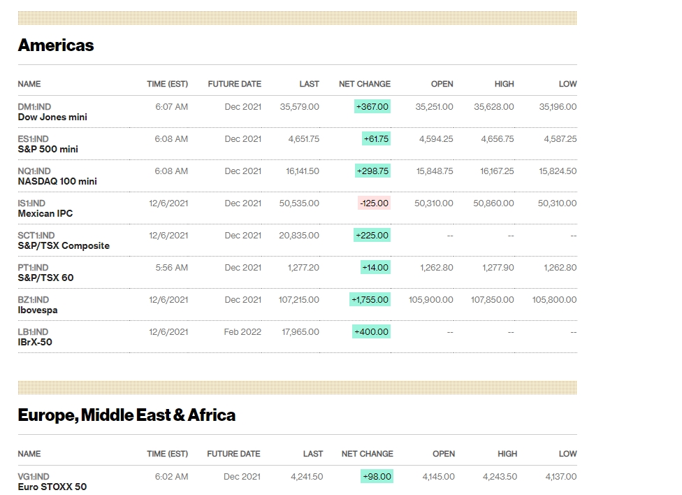
Task: Click the Euro STOXX 50 high value 4,243.50
Action: [x=500, y=477]
